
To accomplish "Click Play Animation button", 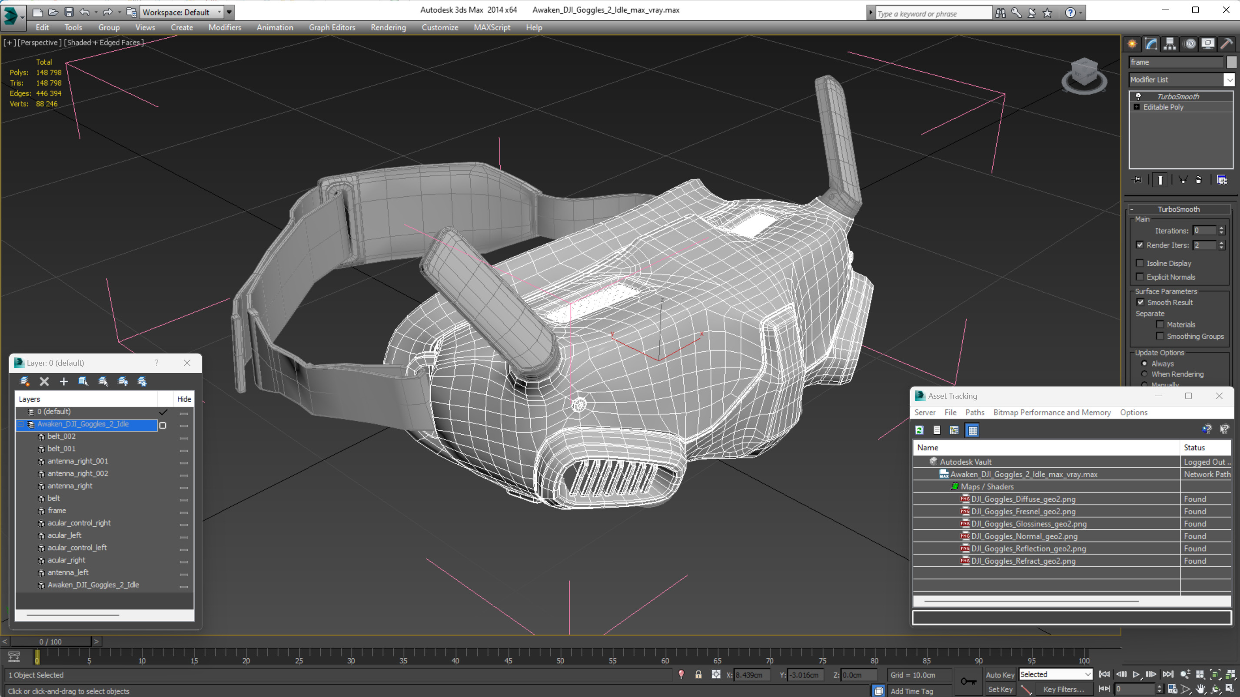I will pos(1136,674).
